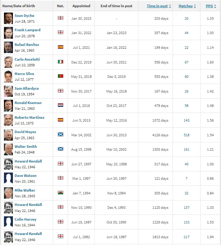Image resolution: width=221 pixels, height=245 pixels.
Task: Click the Dutch flag in Ronald Koeman's row
Action: click(x=60, y=105)
